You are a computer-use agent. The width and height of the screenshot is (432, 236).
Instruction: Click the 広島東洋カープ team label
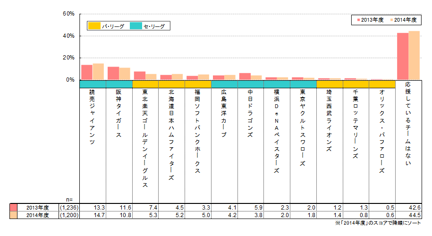(224, 113)
